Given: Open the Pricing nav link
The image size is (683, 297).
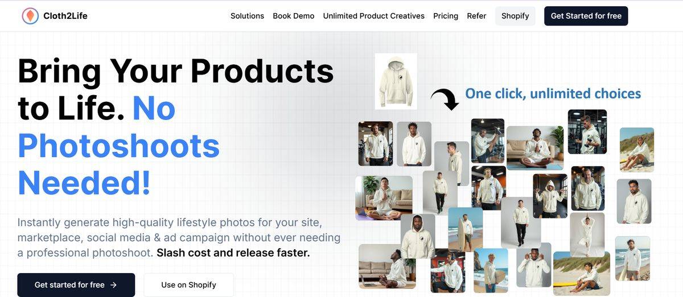Looking at the screenshot, I should point(446,16).
